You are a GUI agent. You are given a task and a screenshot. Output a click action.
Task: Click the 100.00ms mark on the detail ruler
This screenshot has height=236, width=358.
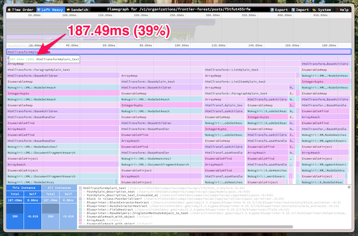[182, 46]
